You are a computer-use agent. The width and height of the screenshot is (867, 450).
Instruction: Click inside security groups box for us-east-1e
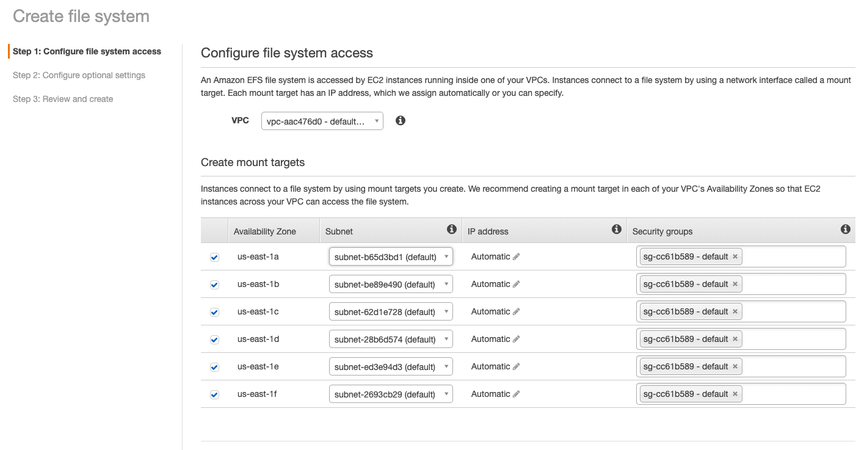793,366
